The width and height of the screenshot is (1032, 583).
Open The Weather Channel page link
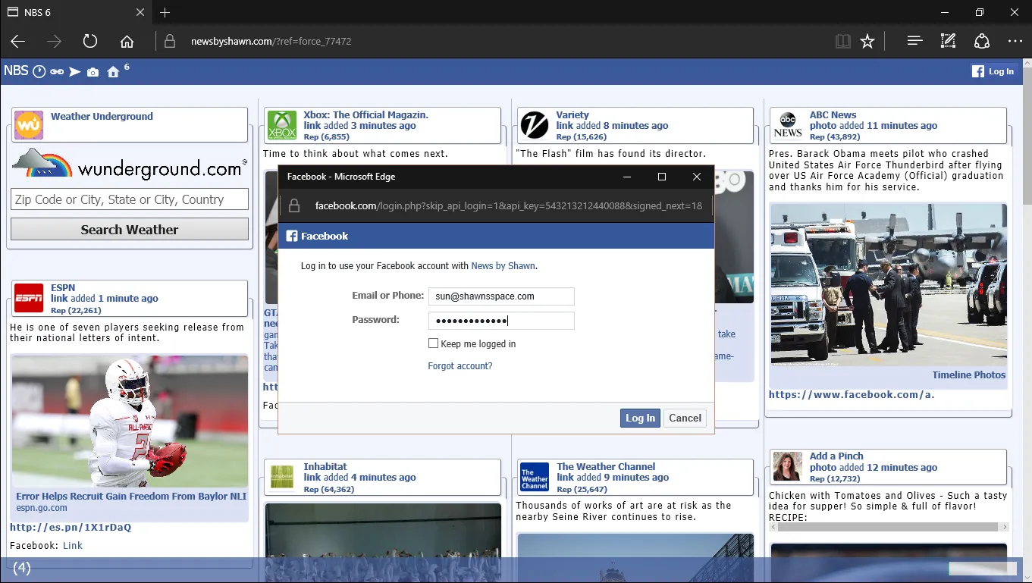[606, 467]
